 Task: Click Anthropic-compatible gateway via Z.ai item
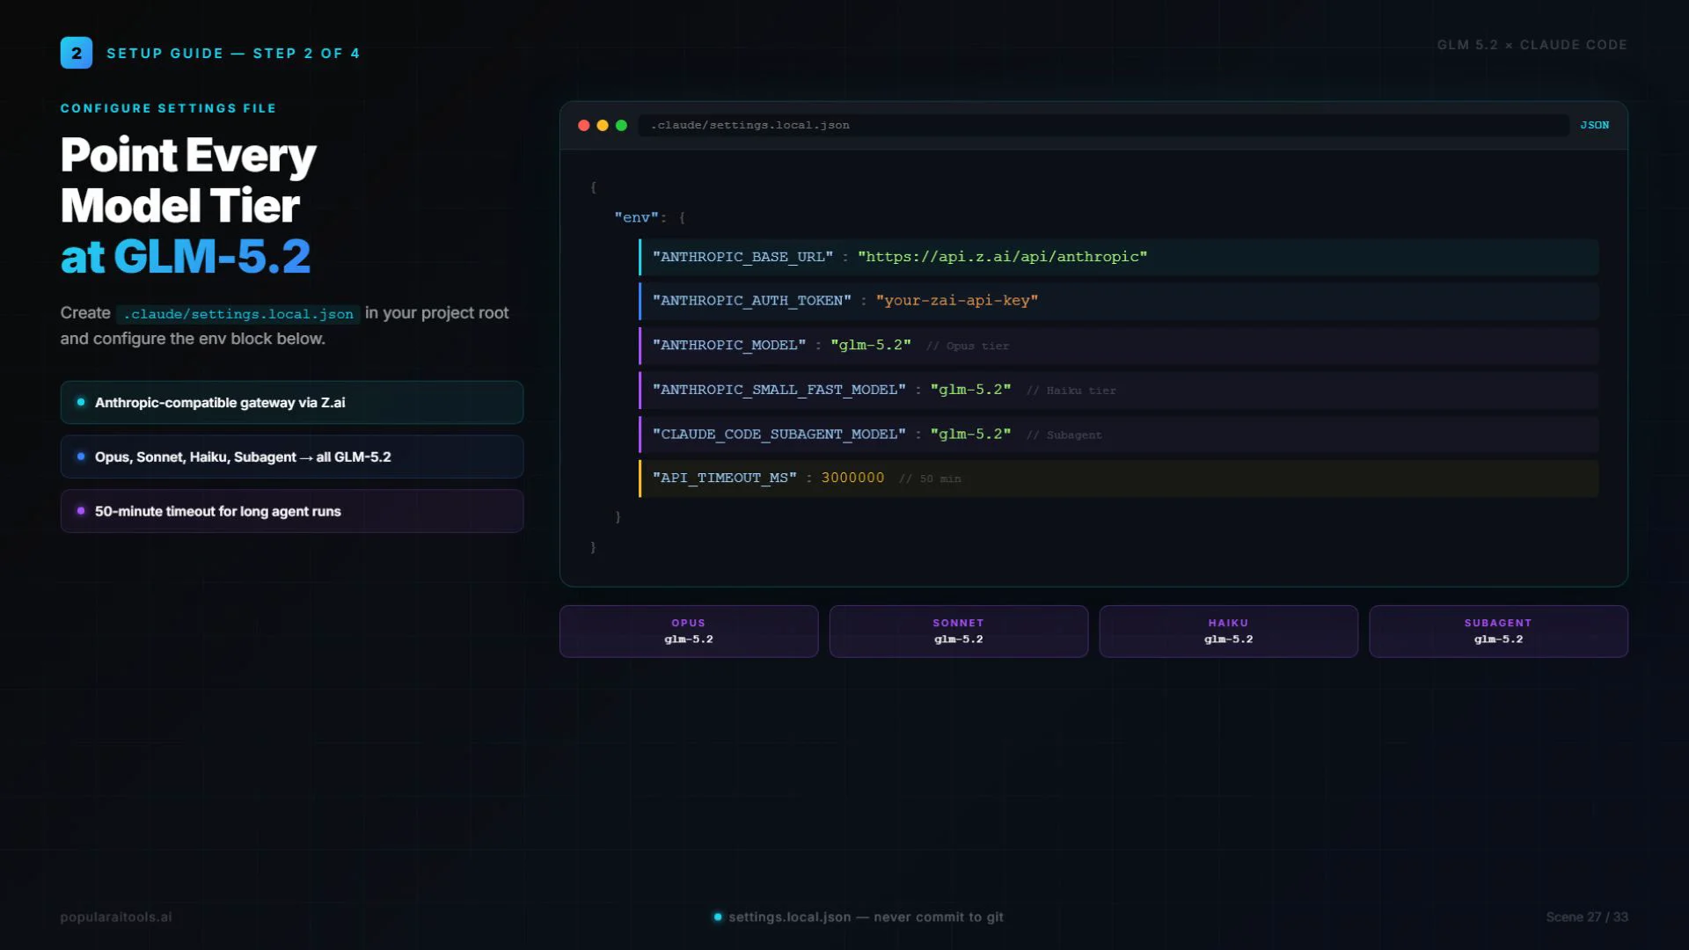pyautogui.click(x=292, y=403)
